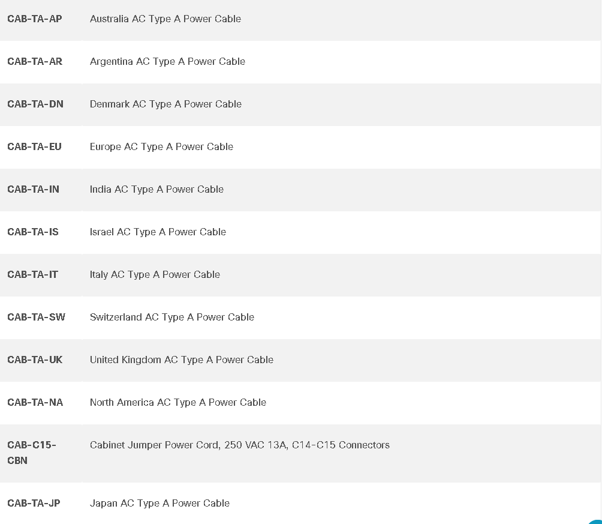
Task: Select the CAB-TA-DN product ID
Action: point(35,104)
